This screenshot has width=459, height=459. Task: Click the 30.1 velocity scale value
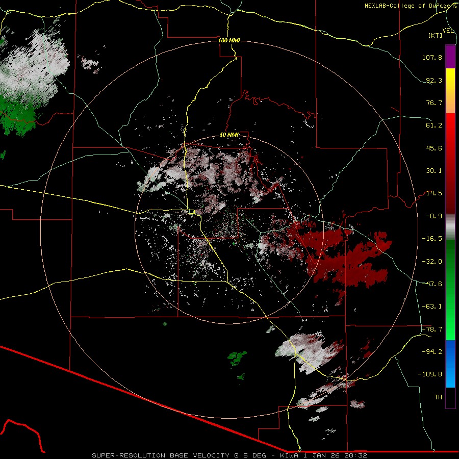pyautogui.click(x=434, y=171)
